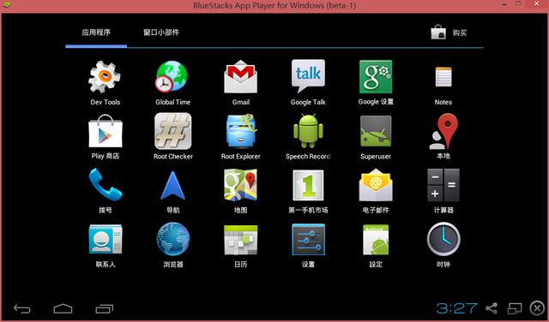
Task: Minimize the BlueStacks window
Action: pos(504,4)
